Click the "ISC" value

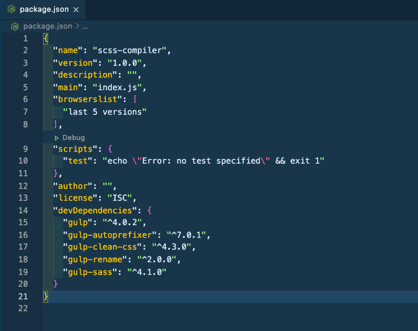point(120,198)
